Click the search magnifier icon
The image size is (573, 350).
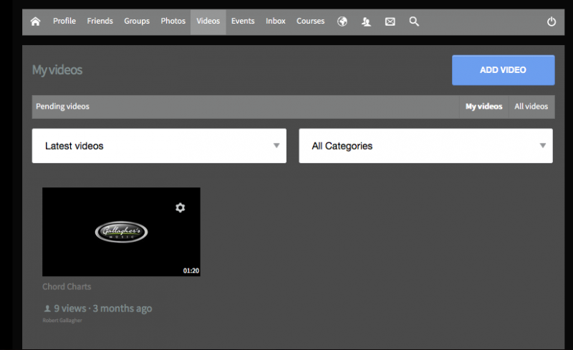pyautogui.click(x=414, y=21)
